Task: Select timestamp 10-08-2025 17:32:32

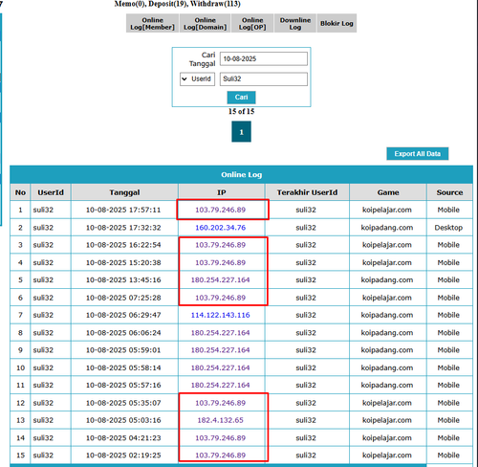Action: [123, 228]
